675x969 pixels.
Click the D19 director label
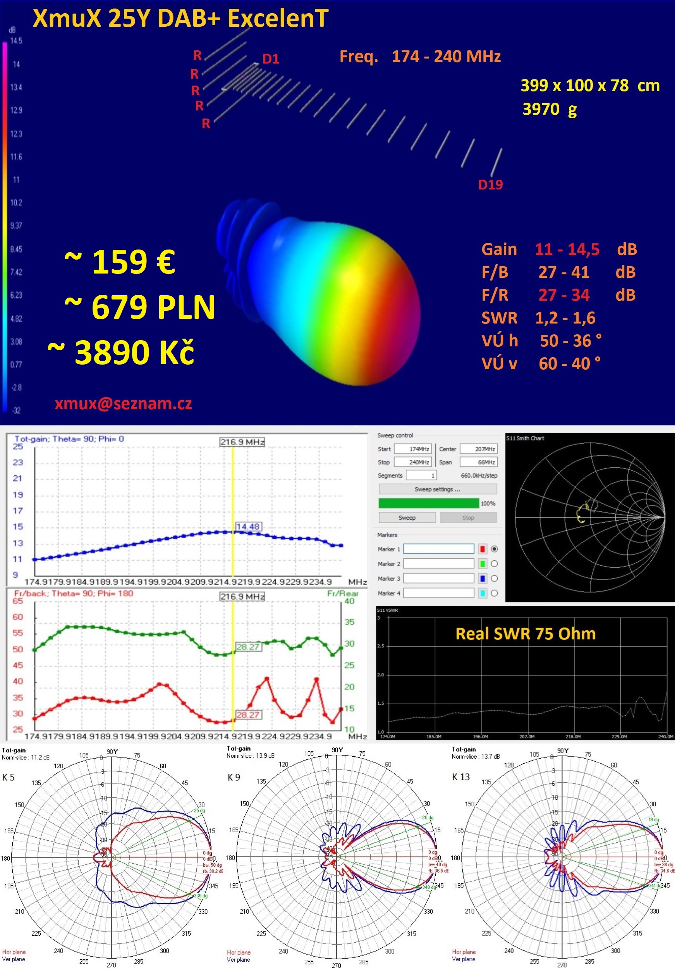(x=490, y=184)
